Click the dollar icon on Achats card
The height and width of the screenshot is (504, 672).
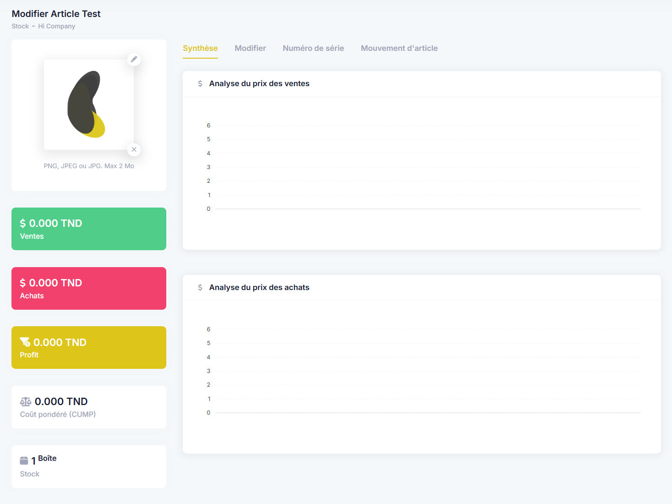(23, 283)
